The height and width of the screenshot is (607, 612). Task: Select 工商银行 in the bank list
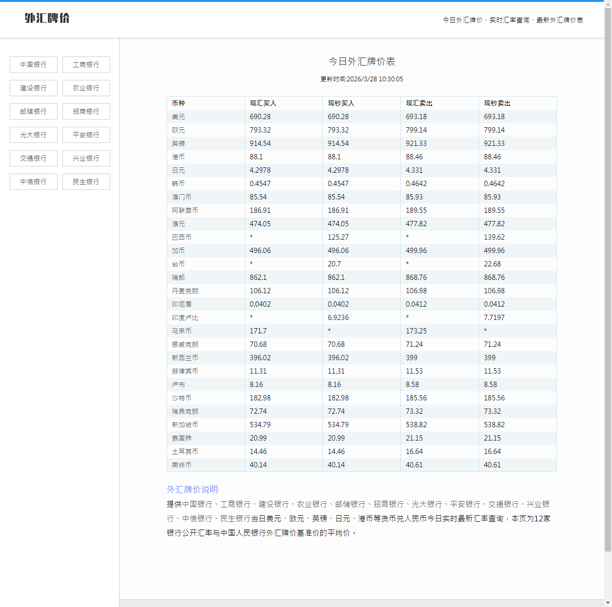click(86, 65)
